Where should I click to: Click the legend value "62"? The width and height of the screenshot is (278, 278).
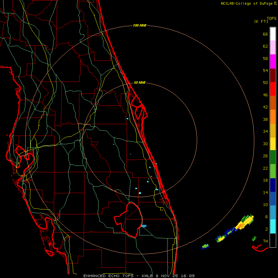point(265,46)
